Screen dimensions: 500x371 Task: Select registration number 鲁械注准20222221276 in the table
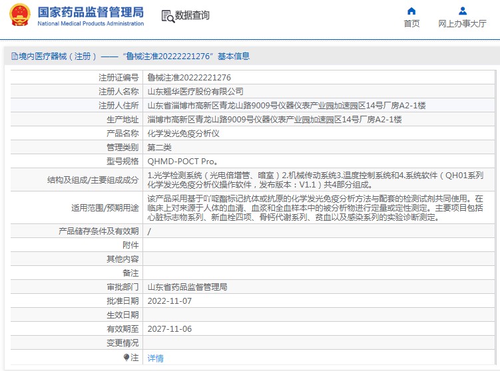pos(189,78)
